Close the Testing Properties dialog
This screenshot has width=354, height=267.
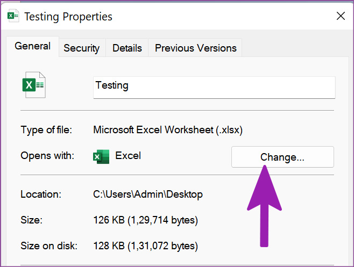pyautogui.click(x=341, y=16)
